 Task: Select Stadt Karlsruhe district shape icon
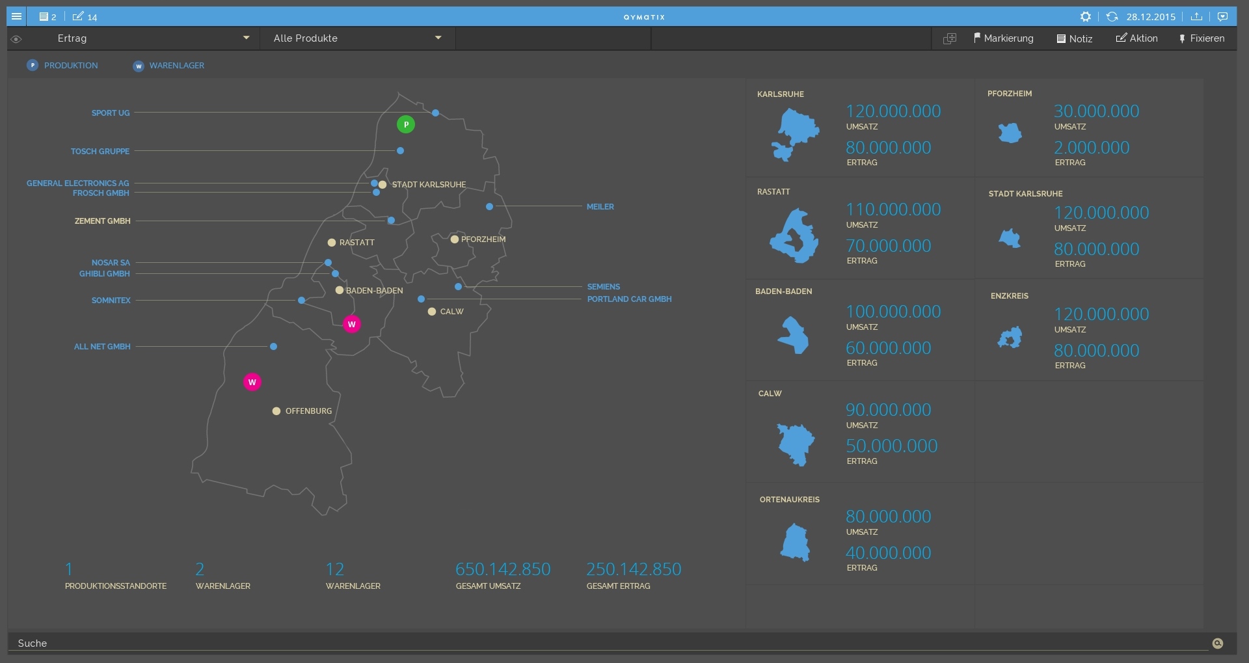(1010, 238)
